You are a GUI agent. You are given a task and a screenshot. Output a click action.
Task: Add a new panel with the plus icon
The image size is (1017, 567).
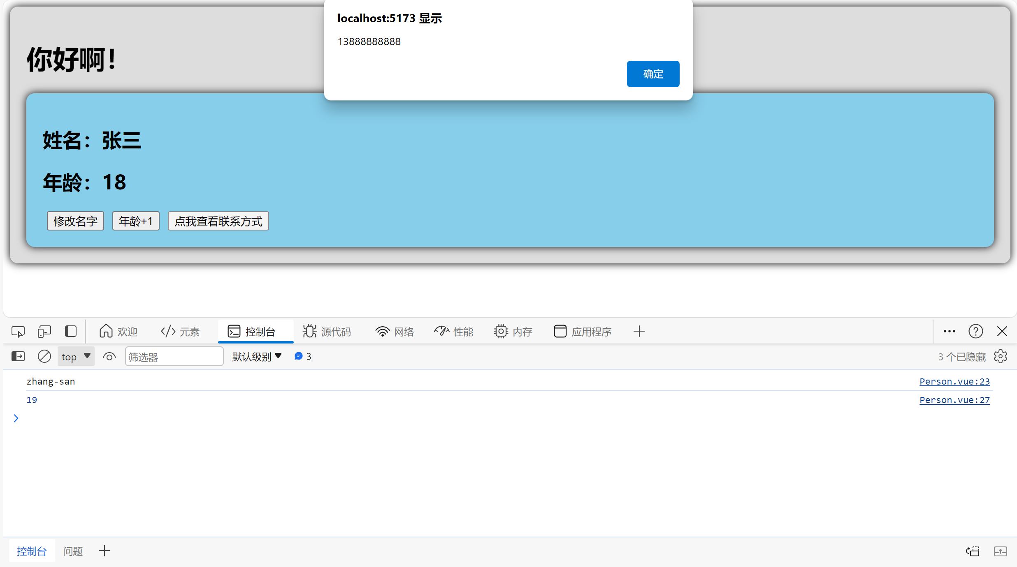(x=639, y=331)
